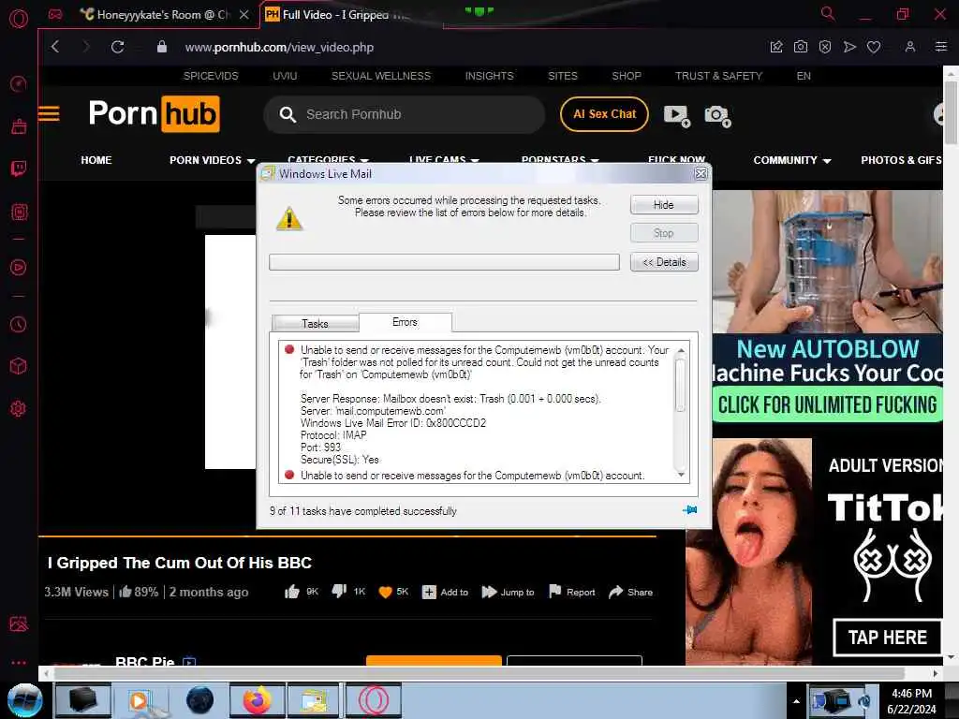
Task: Click the Twitch icon in Opera sidebar
Action: 19,169
